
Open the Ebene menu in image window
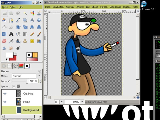95,7
